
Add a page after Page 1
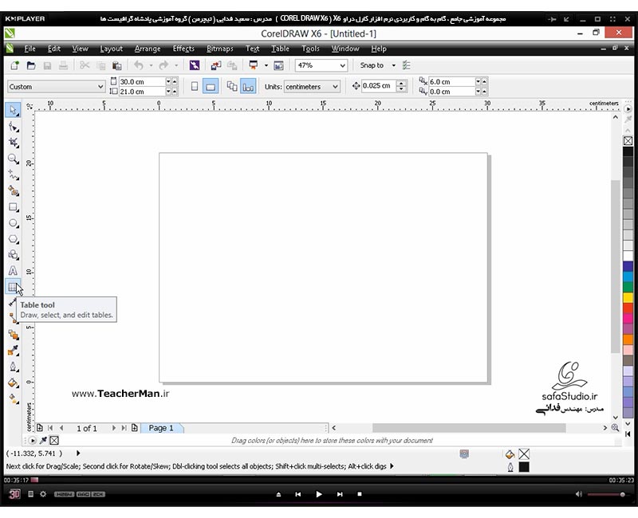pos(134,428)
